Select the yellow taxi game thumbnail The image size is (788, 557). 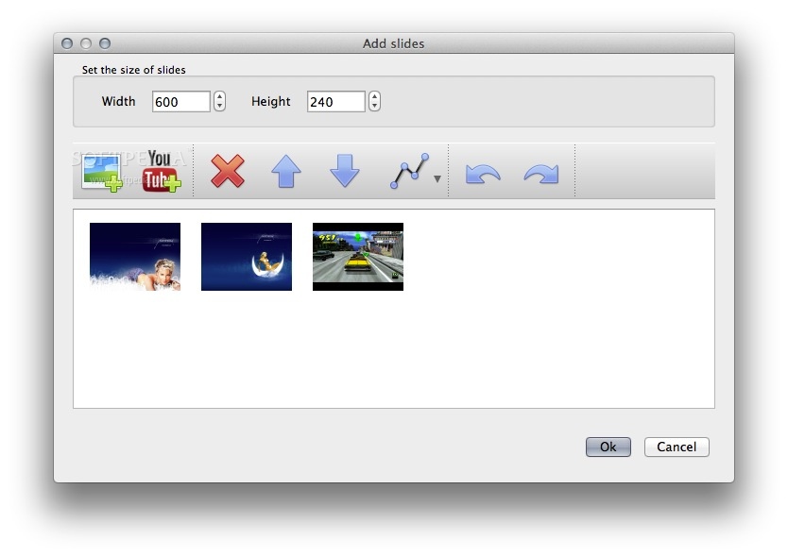point(358,257)
